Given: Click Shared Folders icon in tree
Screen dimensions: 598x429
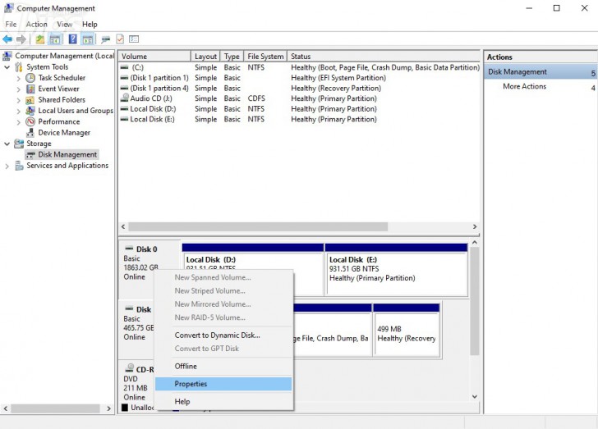Looking at the screenshot, I should point(30,100).
